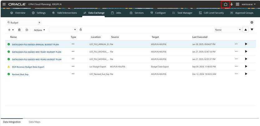Sort the list in descending order
The height and width of the screenshot is (126, 260).
click(x=252, y=29)
